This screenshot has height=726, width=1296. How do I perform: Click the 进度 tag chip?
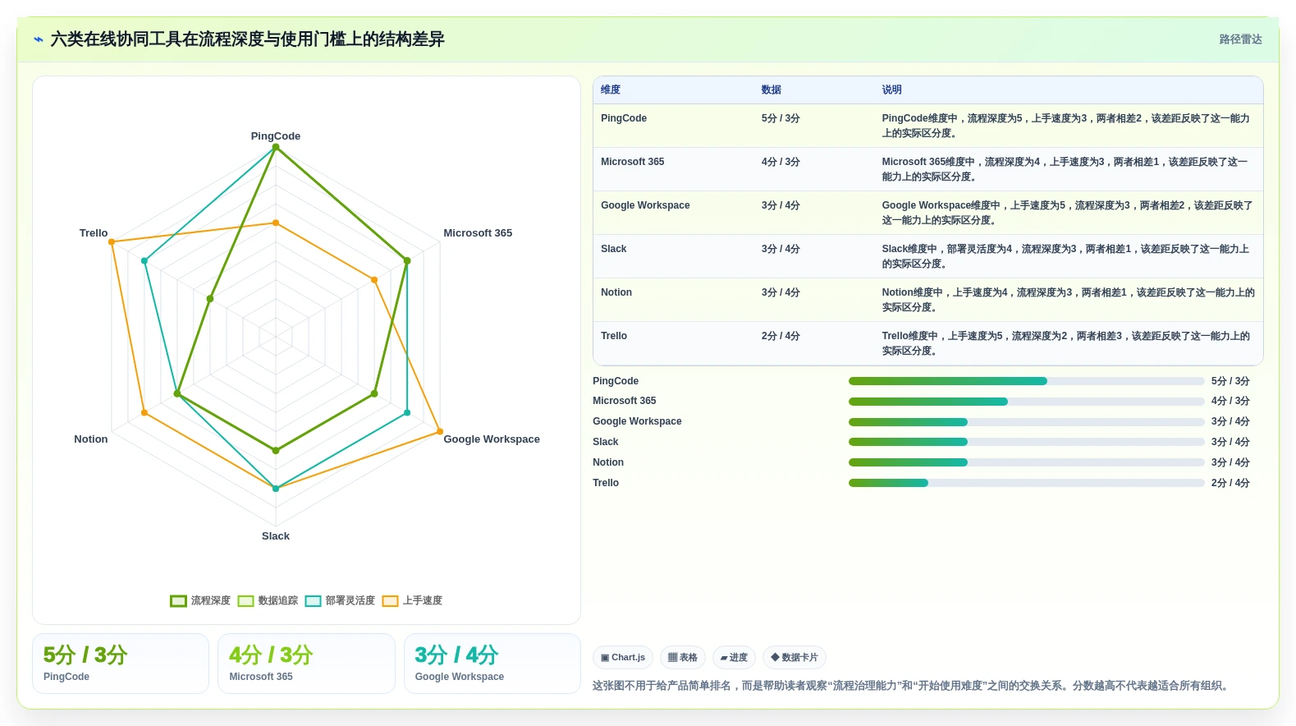[734, 658]
